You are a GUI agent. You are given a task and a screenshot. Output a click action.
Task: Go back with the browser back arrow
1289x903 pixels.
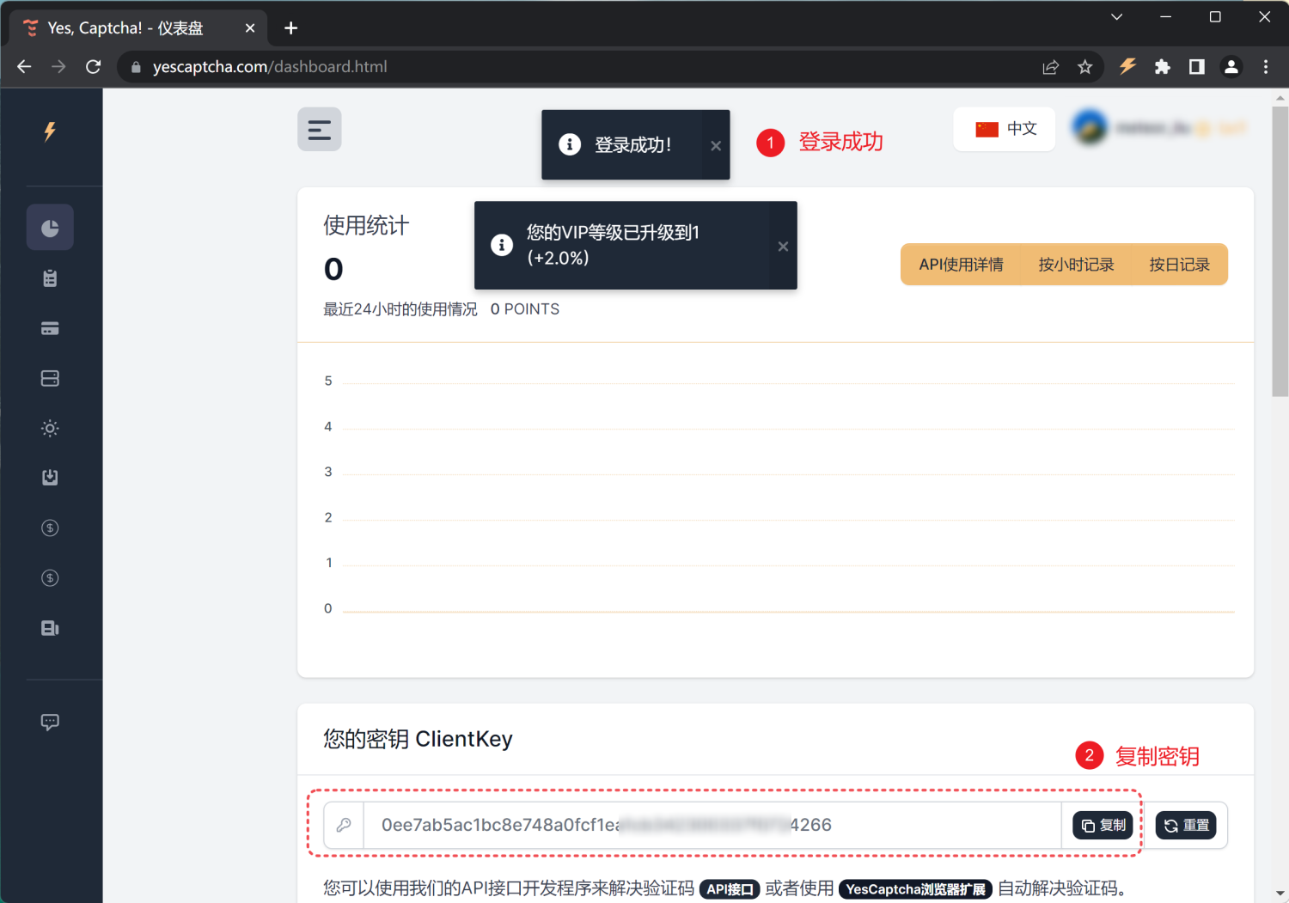[24, 67]
